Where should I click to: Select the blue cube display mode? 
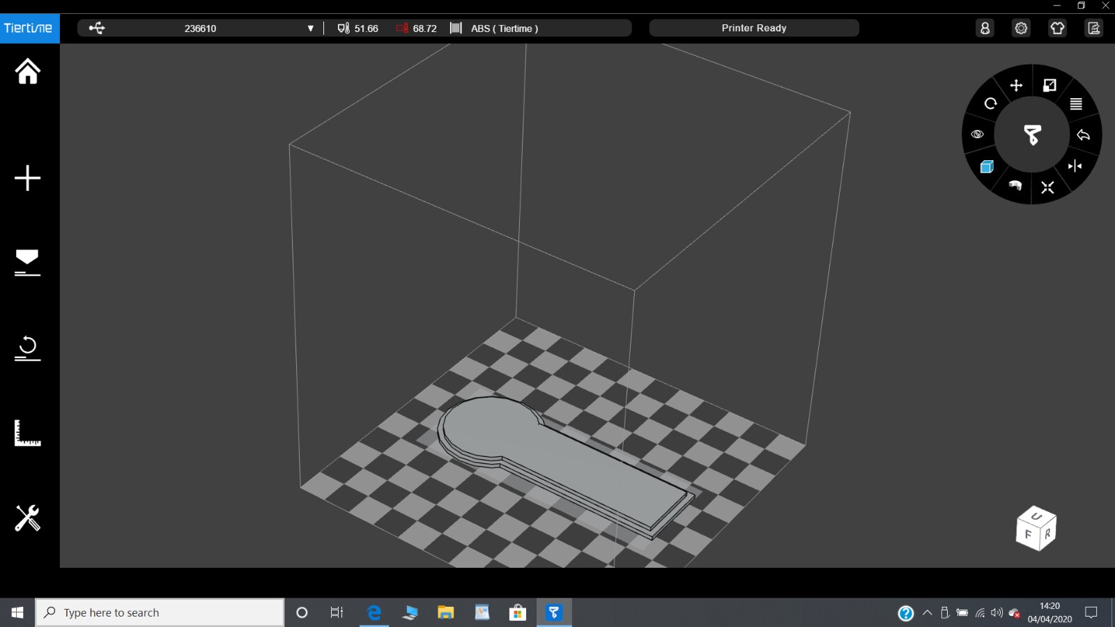(987, 167)
